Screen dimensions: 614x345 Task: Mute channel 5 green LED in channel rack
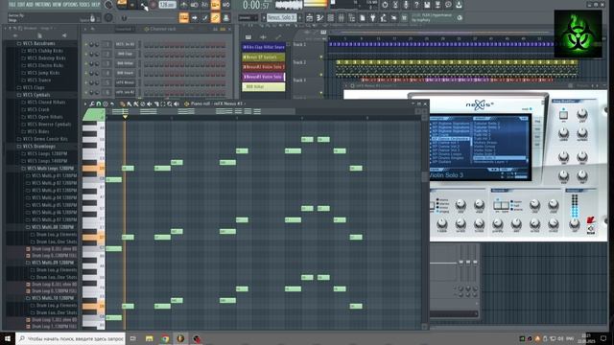85,82
